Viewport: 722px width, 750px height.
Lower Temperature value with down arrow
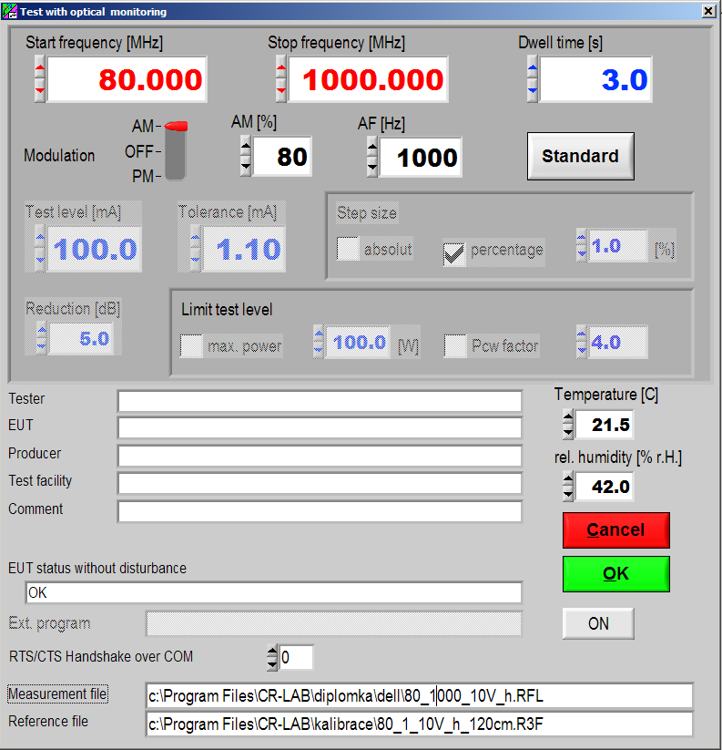coord(568,432)
